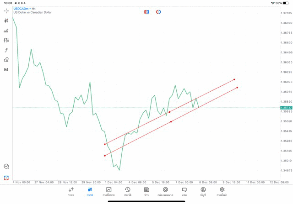Open the กล่องจดหมาย (Mailbox) tab
This screenshot has height=204, width=293.
coord(165,192)
